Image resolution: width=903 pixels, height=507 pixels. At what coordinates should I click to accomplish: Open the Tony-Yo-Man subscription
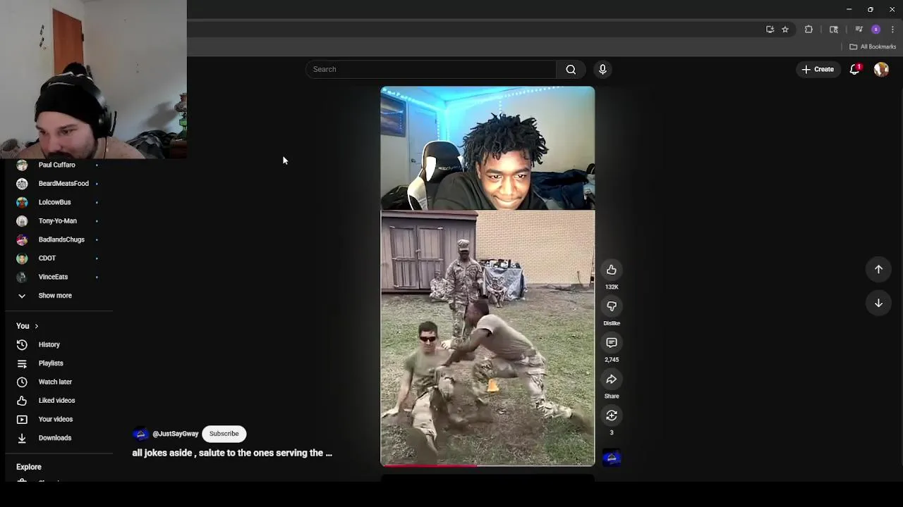(58, 221)
